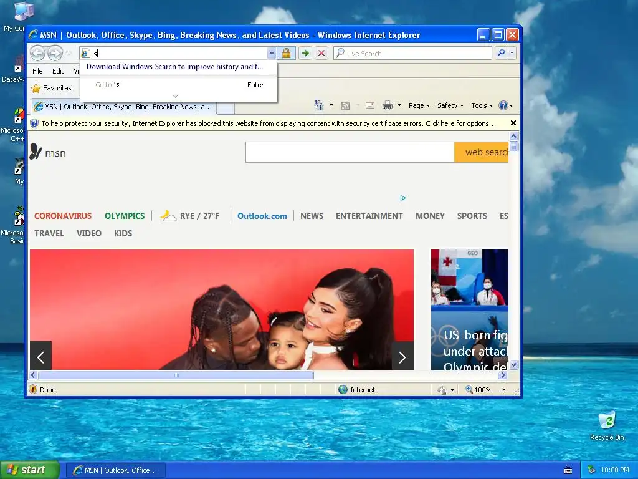Click the Back navigation arrow
Image resolution: width=638 pixels, height=479 pixels.
click(x=37, y=53)
